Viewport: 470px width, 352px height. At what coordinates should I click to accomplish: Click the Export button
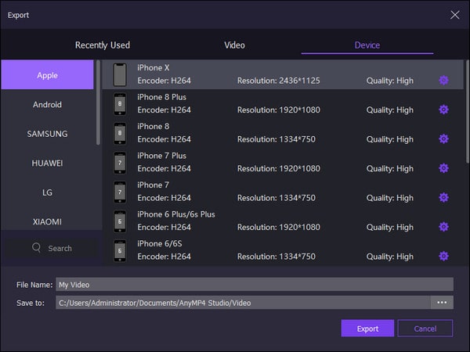pos(367,329)
